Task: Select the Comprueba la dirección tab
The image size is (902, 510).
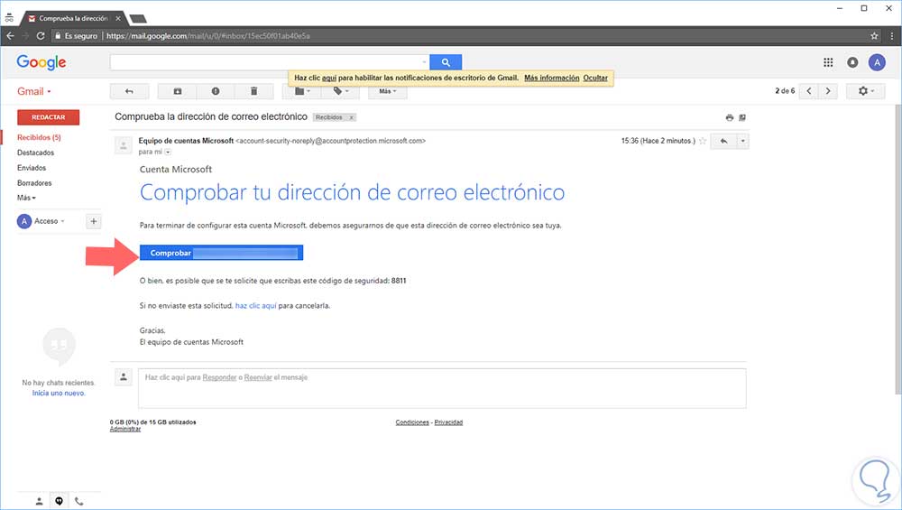Action: [x=73, y=18]
